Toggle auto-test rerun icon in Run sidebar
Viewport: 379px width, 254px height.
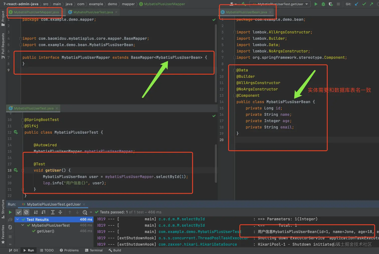tap(10, 227)
